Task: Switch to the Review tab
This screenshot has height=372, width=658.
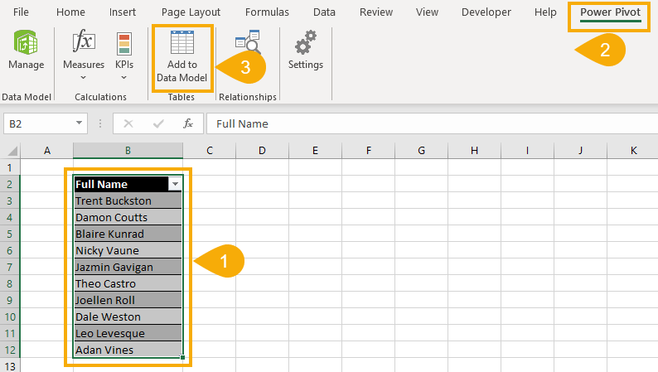Action: [376, 12]
